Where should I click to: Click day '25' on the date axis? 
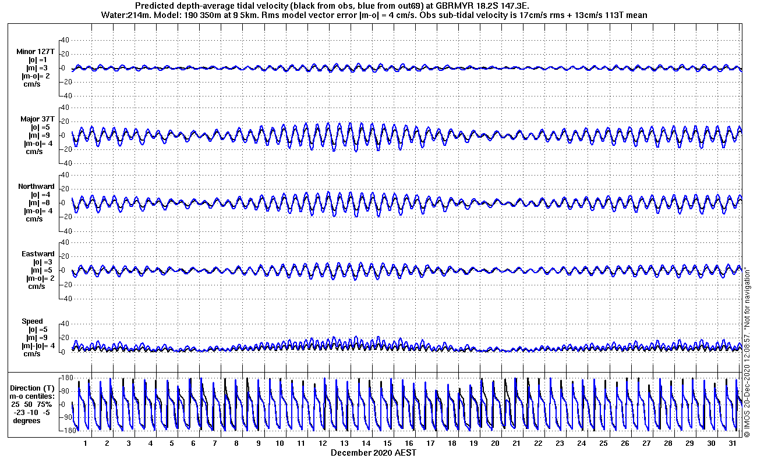[603, 443]
